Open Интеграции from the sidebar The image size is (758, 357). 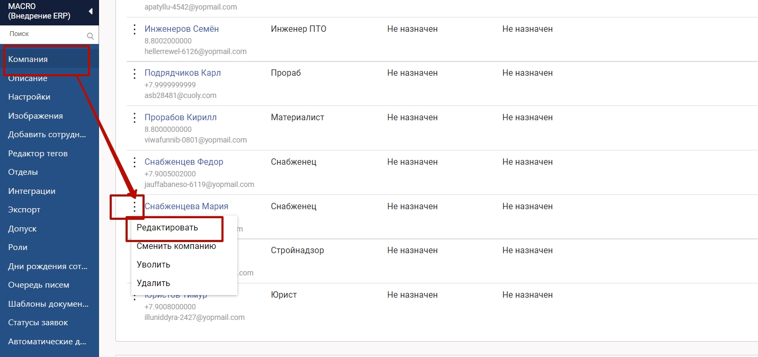tap(31, 191)
